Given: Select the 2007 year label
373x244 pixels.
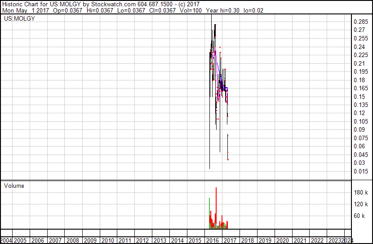Looking at the screenshot, I should pyautogui.click(x=55, y=241).
